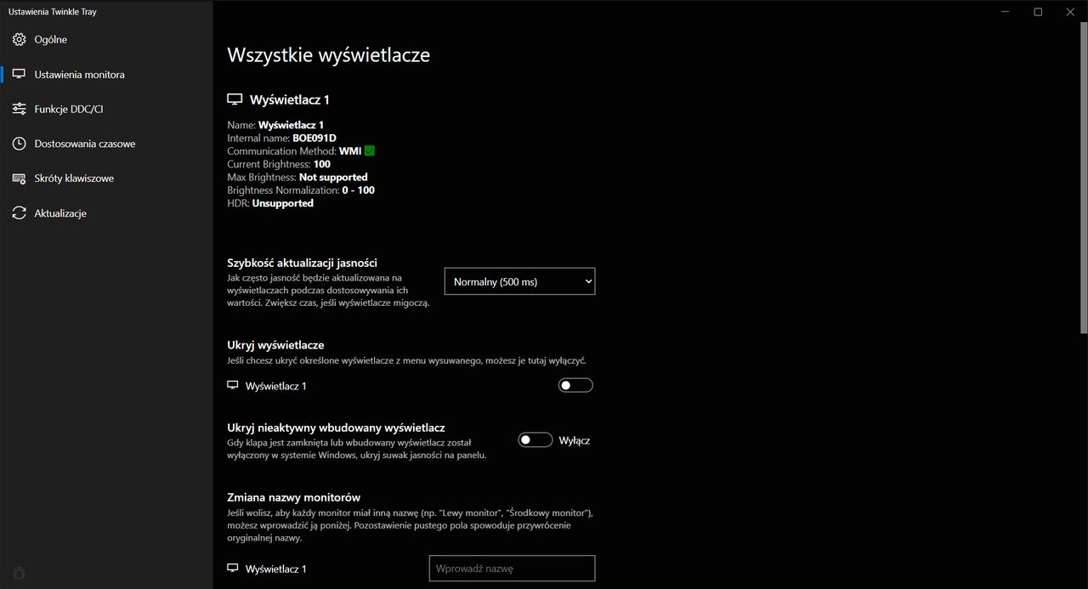The image size is (1088, 589).
Task: Go to the Ustawienia monitora section
Action: tap(79, 75)
